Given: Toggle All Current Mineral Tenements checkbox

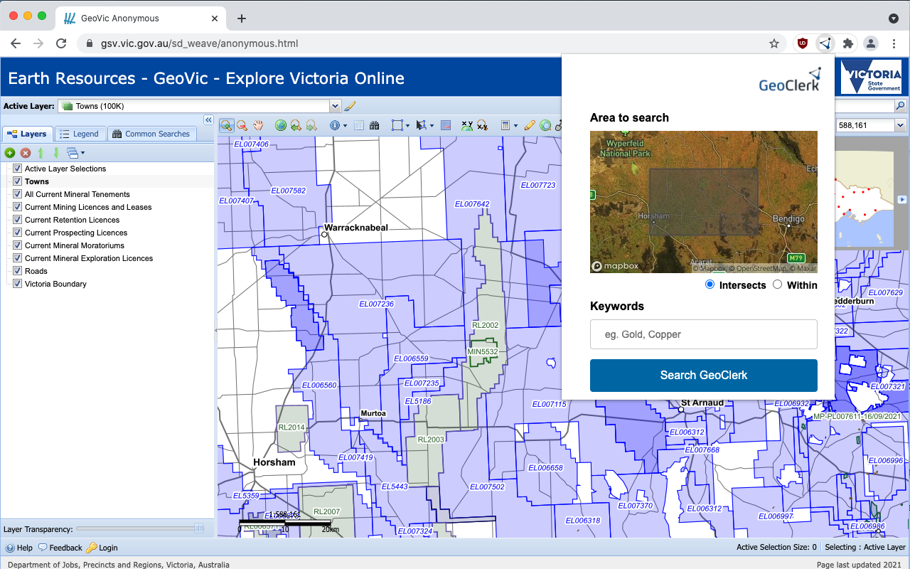Looking at the screenshot, I should click(18, 194).
